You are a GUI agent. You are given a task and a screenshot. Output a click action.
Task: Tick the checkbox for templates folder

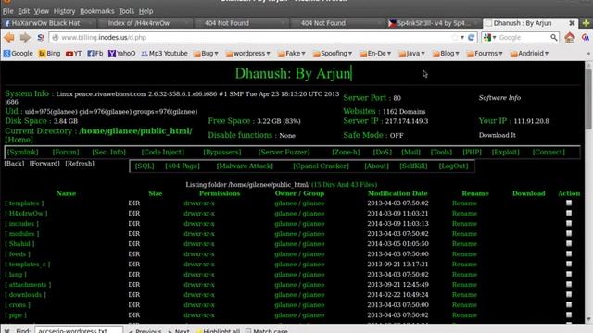click(569, 203)
